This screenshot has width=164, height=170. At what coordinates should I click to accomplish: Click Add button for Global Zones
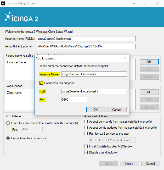click(x=149, y=92)
